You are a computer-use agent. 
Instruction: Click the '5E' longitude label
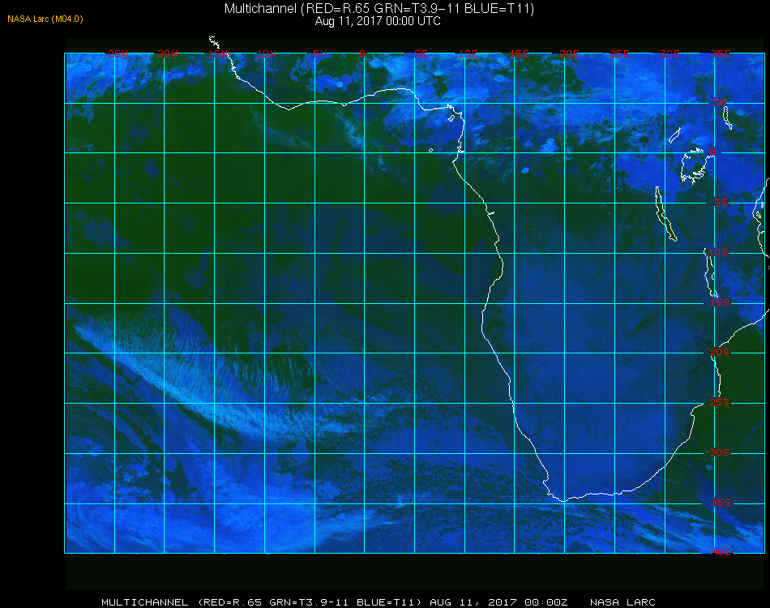421,54
